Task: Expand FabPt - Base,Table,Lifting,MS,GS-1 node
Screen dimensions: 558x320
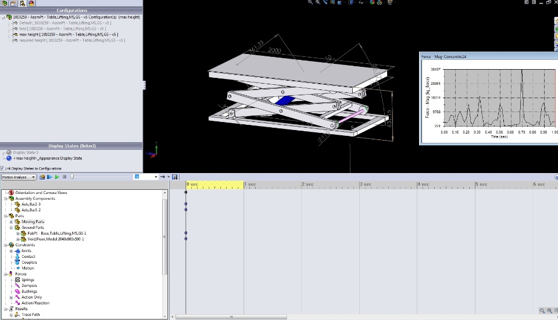Action: pos(17,233)
